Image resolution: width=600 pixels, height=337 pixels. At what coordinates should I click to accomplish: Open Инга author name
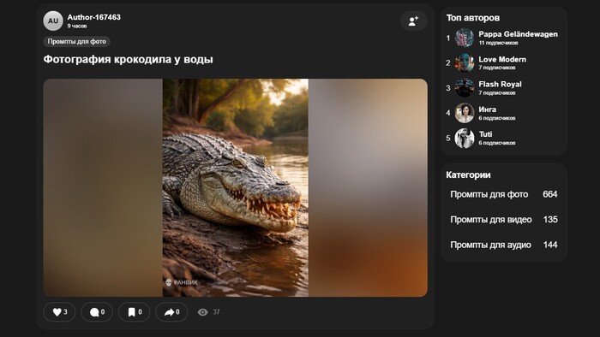coord(487,109)
